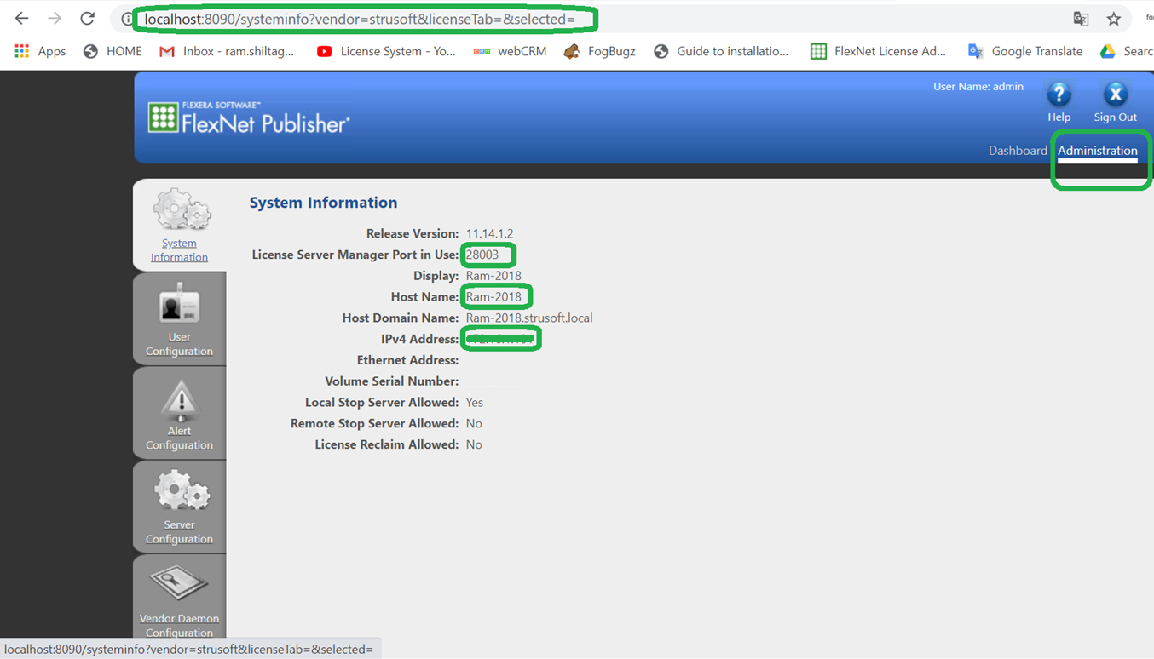Click the FlexNet Publisher logo
The height and width of the screenshot is (659, 1154).
pos(248,117)
